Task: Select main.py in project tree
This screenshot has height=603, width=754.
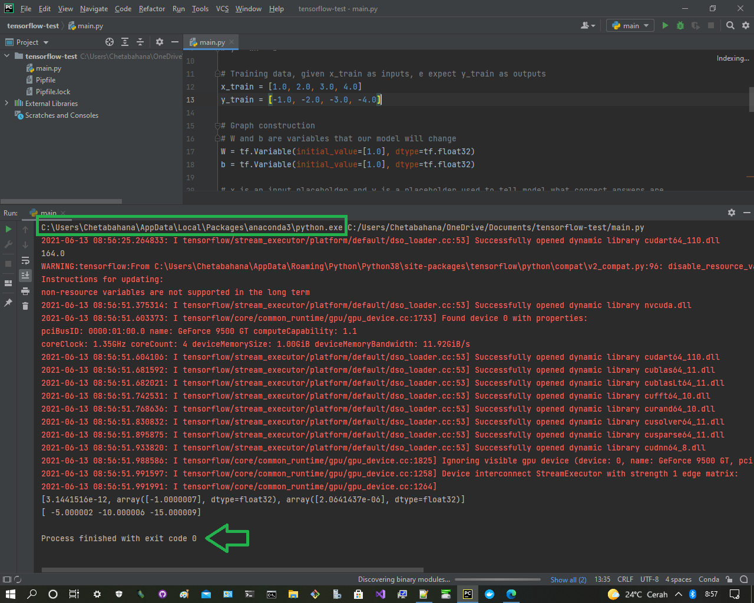Action: 48,68
